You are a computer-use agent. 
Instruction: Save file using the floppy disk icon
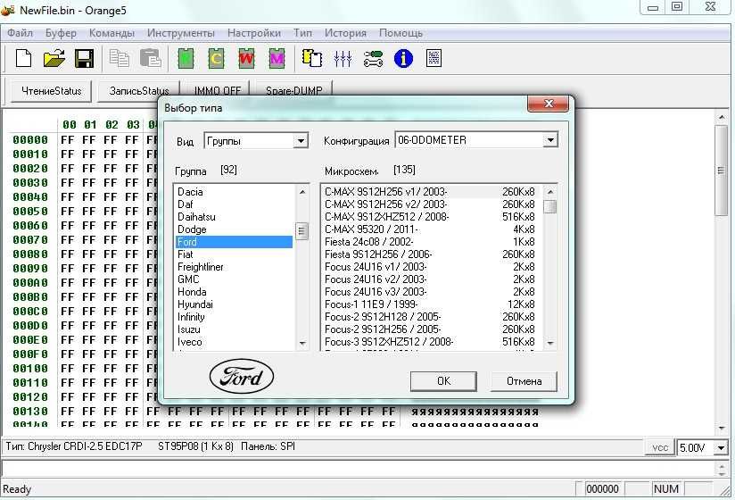[85, 59]
